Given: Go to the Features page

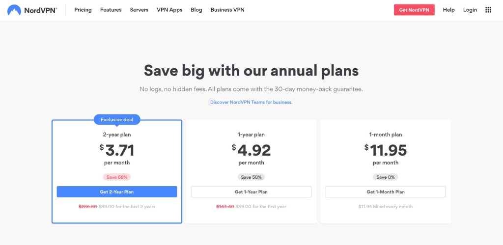Looking at the screenshot, I should [x=111, y=10].
